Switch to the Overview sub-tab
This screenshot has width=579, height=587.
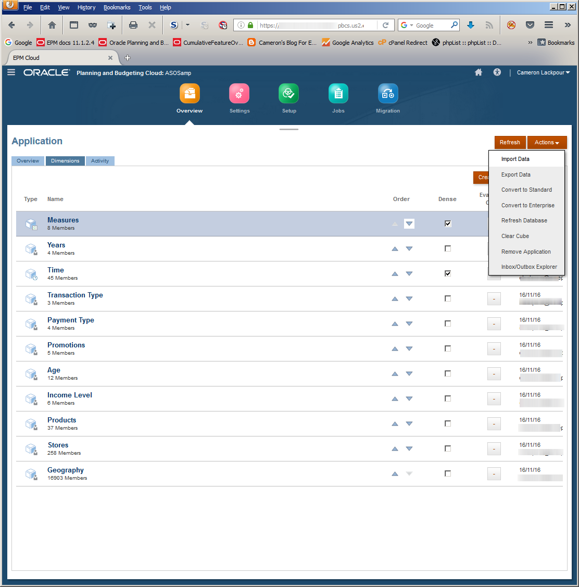point(28,160)
